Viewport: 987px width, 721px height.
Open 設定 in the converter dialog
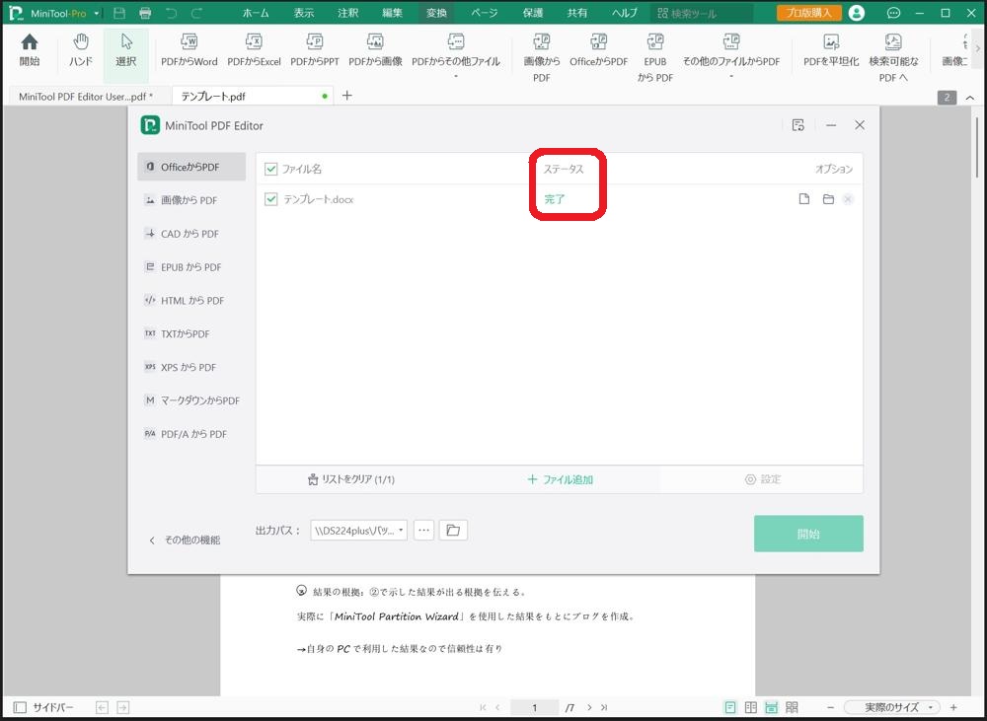pyautogui.click(x=762, y=479)
